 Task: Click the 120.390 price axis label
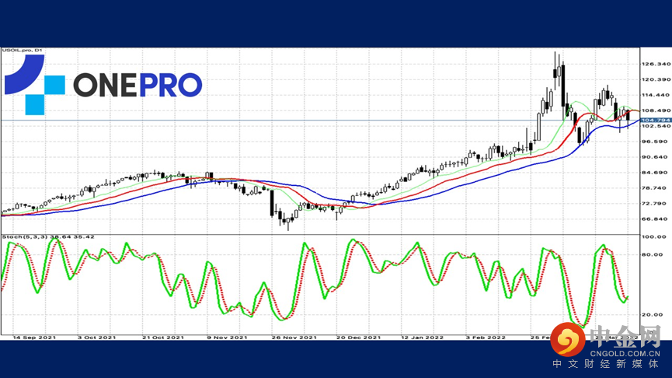[656, 79]
